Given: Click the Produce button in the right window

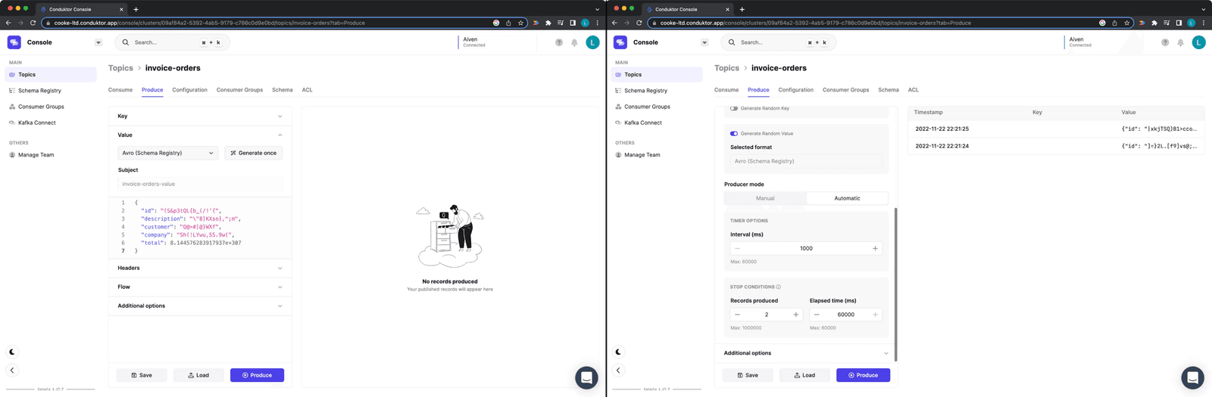Looking at the screenshot, I should pyautogui.click(x=863, y=375).
